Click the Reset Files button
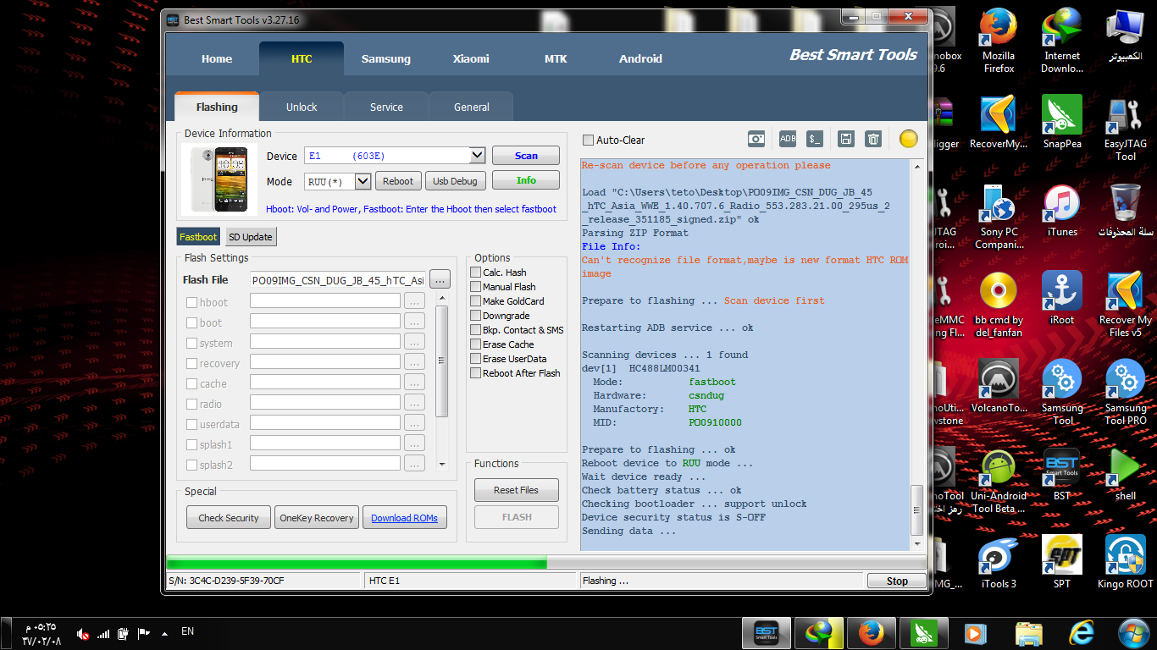Screen dimensions: 1157x650 click(517, 490)
